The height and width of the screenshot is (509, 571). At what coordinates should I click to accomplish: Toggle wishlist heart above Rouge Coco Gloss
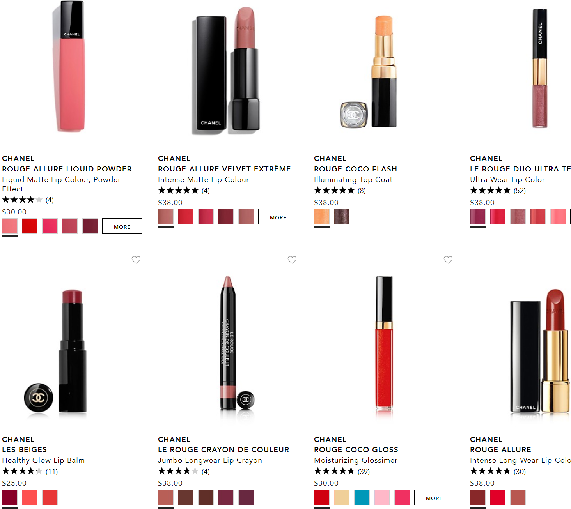(448, 260)
